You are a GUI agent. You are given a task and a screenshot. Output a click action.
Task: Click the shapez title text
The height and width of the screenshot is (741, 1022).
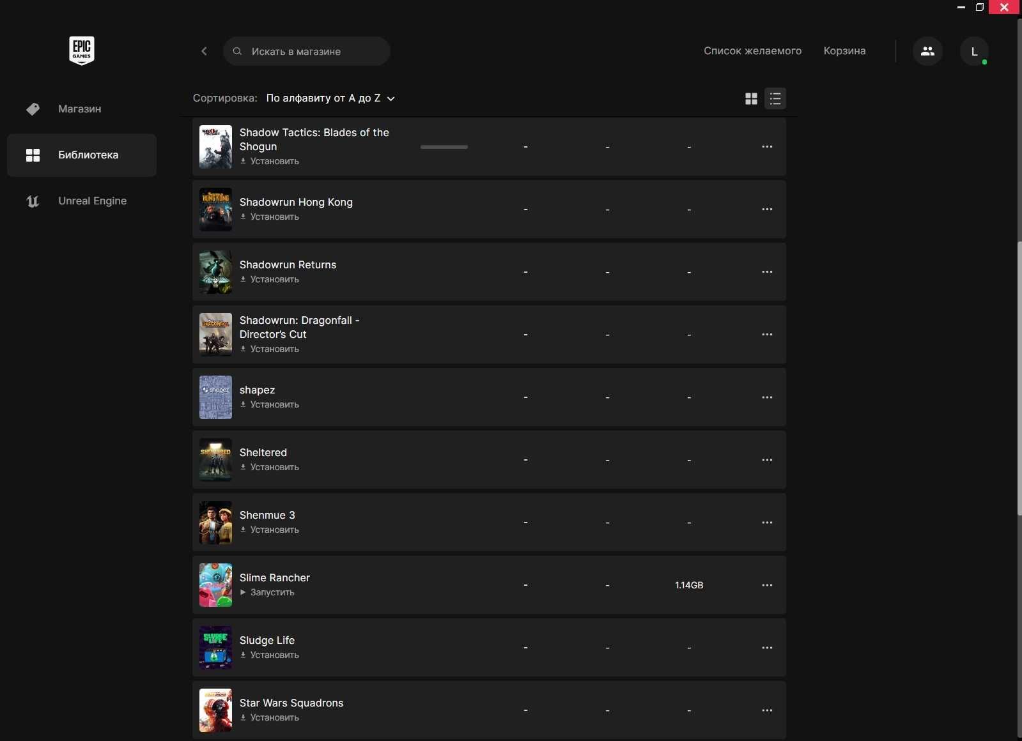pyautogui.click(x=258, y=390)
